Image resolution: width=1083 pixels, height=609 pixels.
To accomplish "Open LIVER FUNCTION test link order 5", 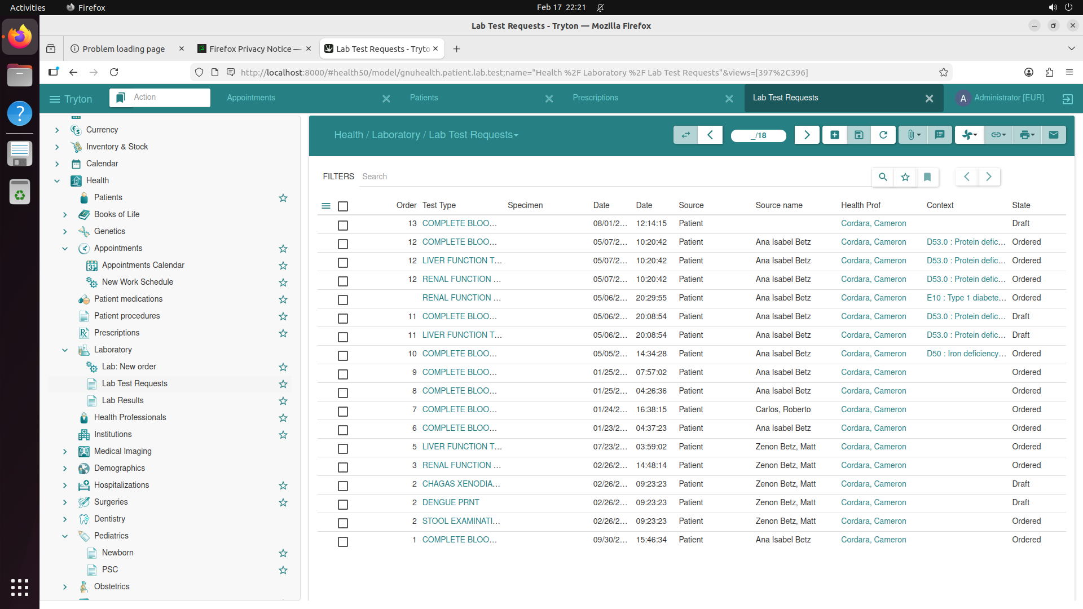I will tap(461, 447).
